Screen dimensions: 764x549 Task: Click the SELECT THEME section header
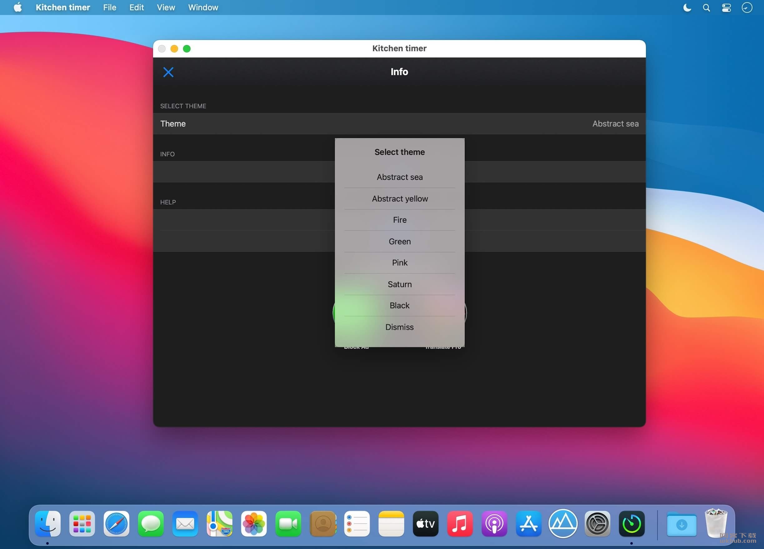[x=183, y=106]
